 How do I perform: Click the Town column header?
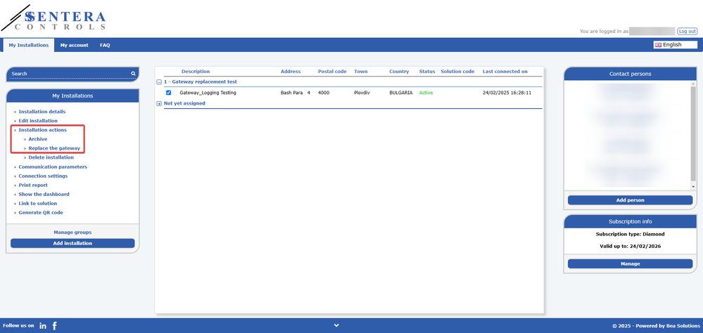click(x=361, y=72)
